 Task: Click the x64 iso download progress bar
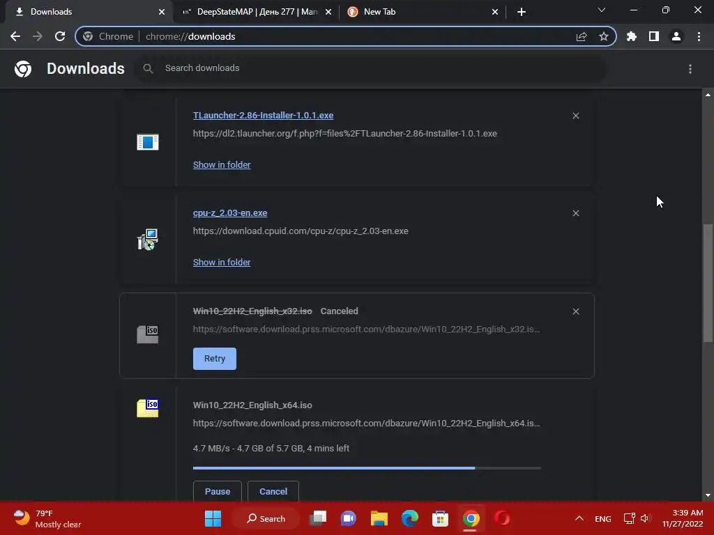[x=367, y=467]
